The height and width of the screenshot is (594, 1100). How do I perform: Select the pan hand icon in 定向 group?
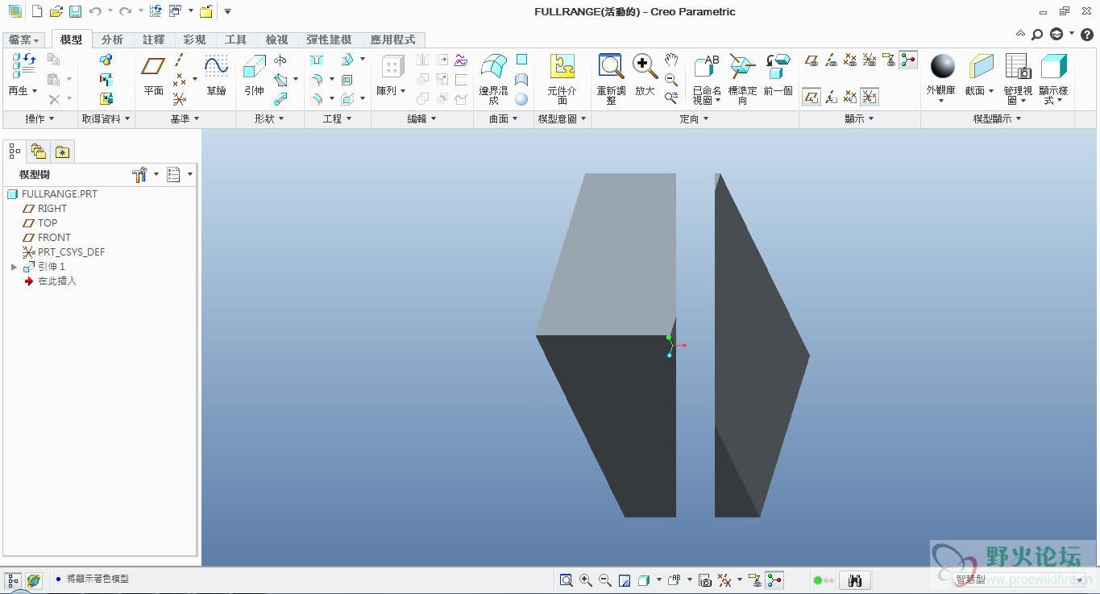coord(671,60)
